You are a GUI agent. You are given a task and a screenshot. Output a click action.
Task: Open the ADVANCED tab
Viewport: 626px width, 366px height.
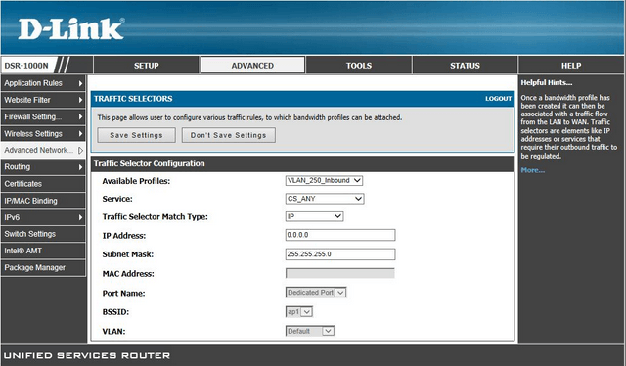[x=252, y=66]
